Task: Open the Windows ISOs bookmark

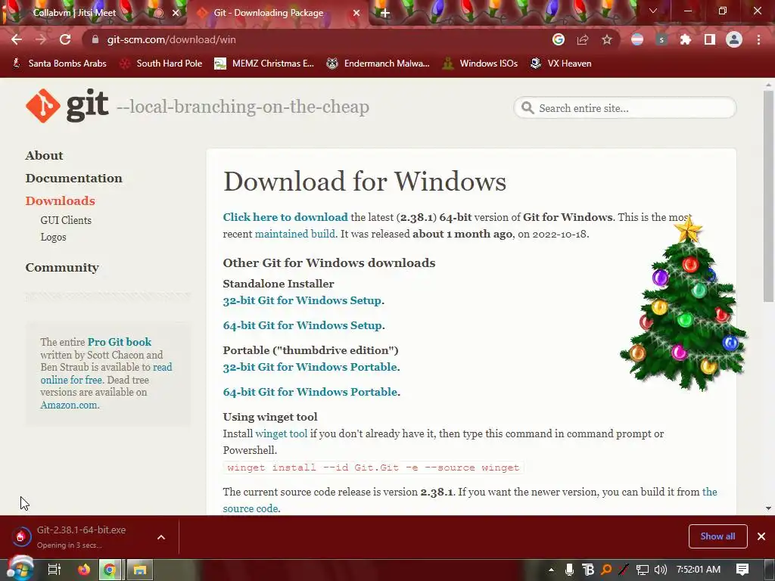Action: [480, 64]
